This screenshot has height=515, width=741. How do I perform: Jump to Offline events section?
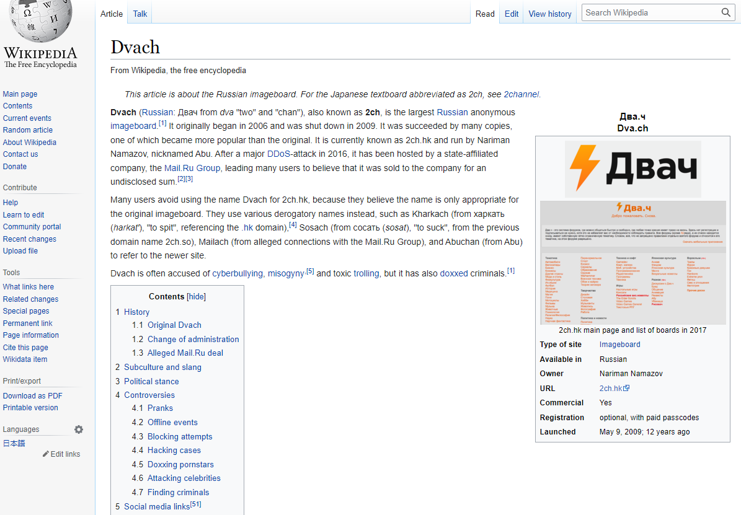172,423
